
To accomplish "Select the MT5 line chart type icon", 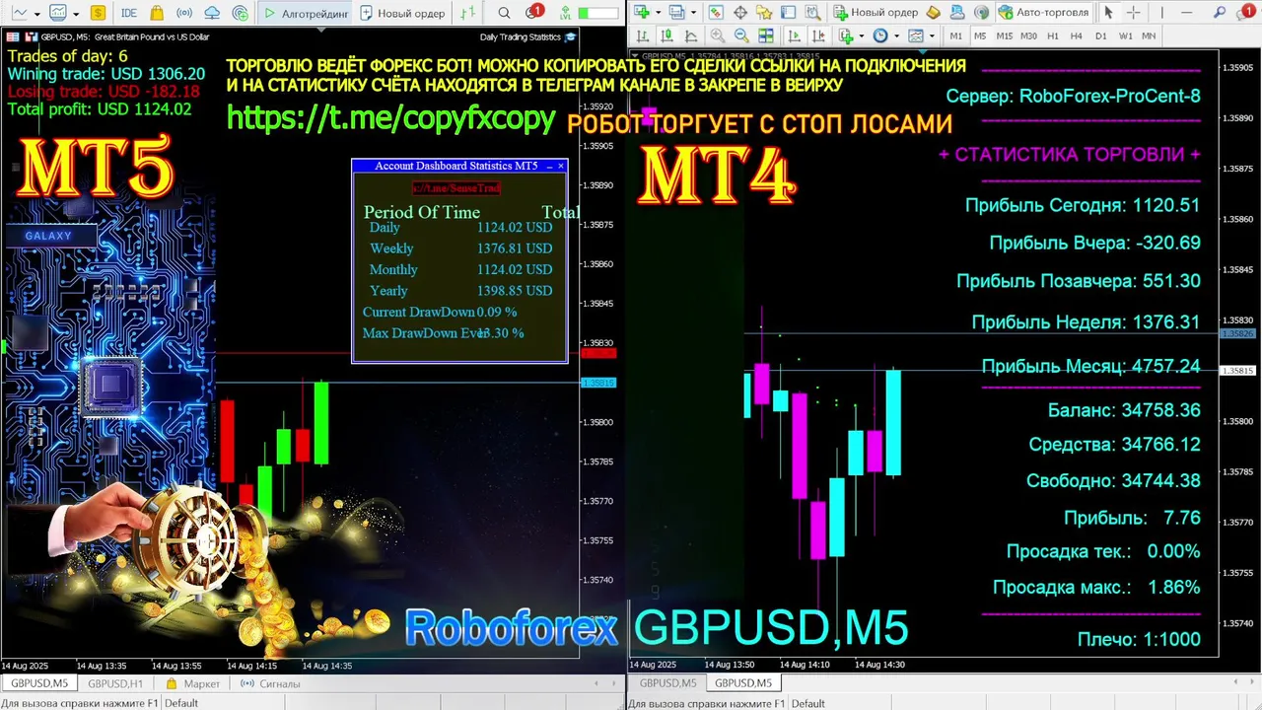I will [20, 13].
